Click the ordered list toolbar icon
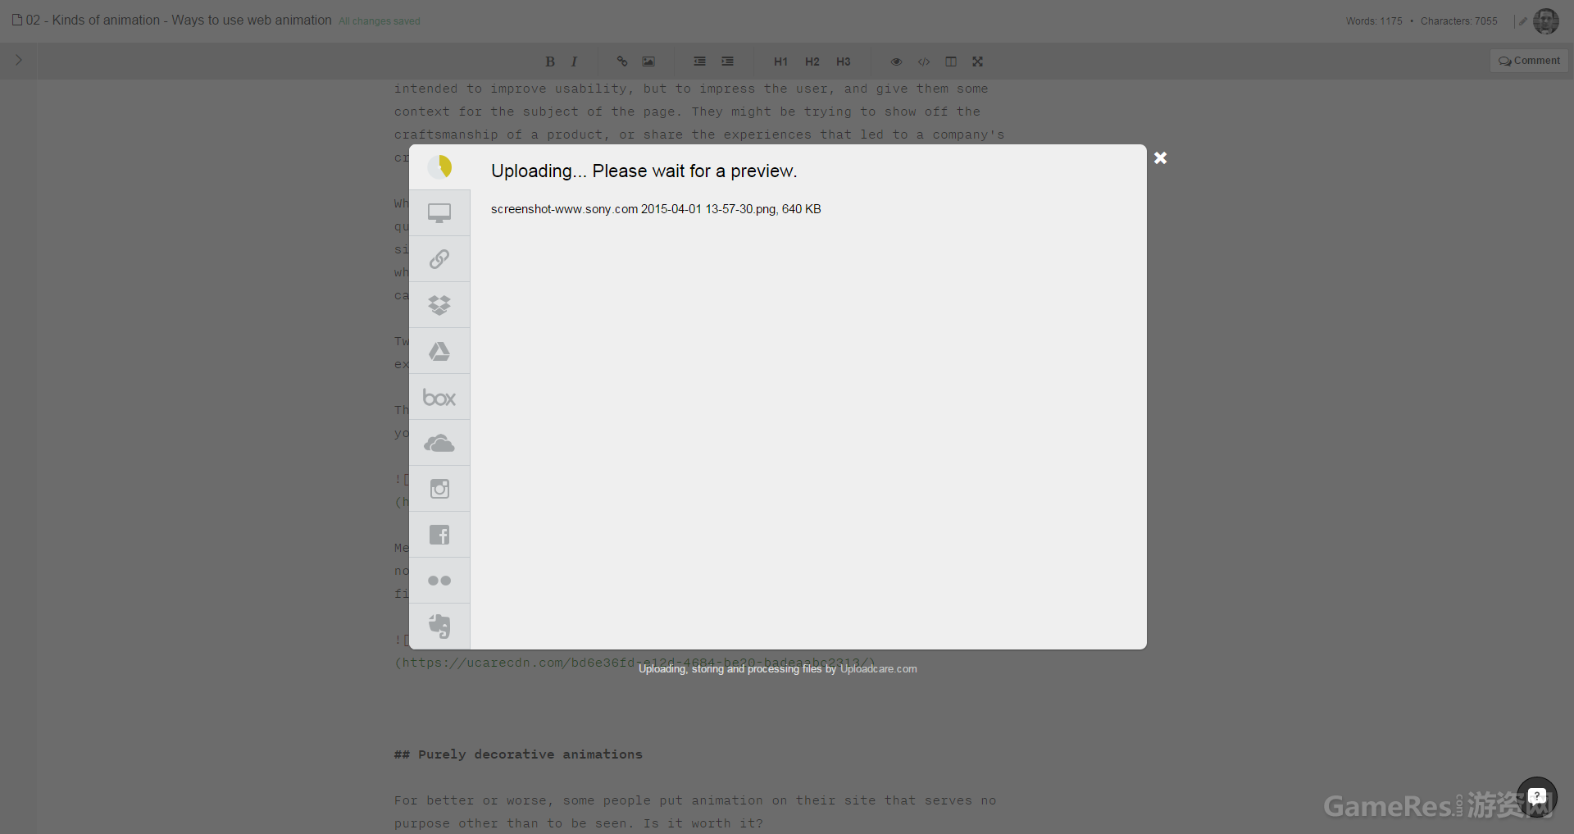The image size is (1574, 834). (727, 62)
